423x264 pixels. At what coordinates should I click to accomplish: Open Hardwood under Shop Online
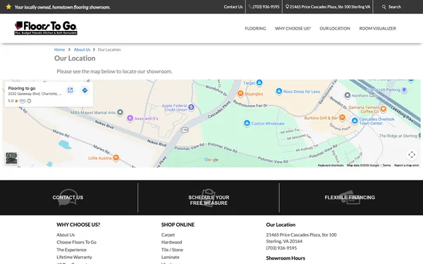(x=171, y=242)
